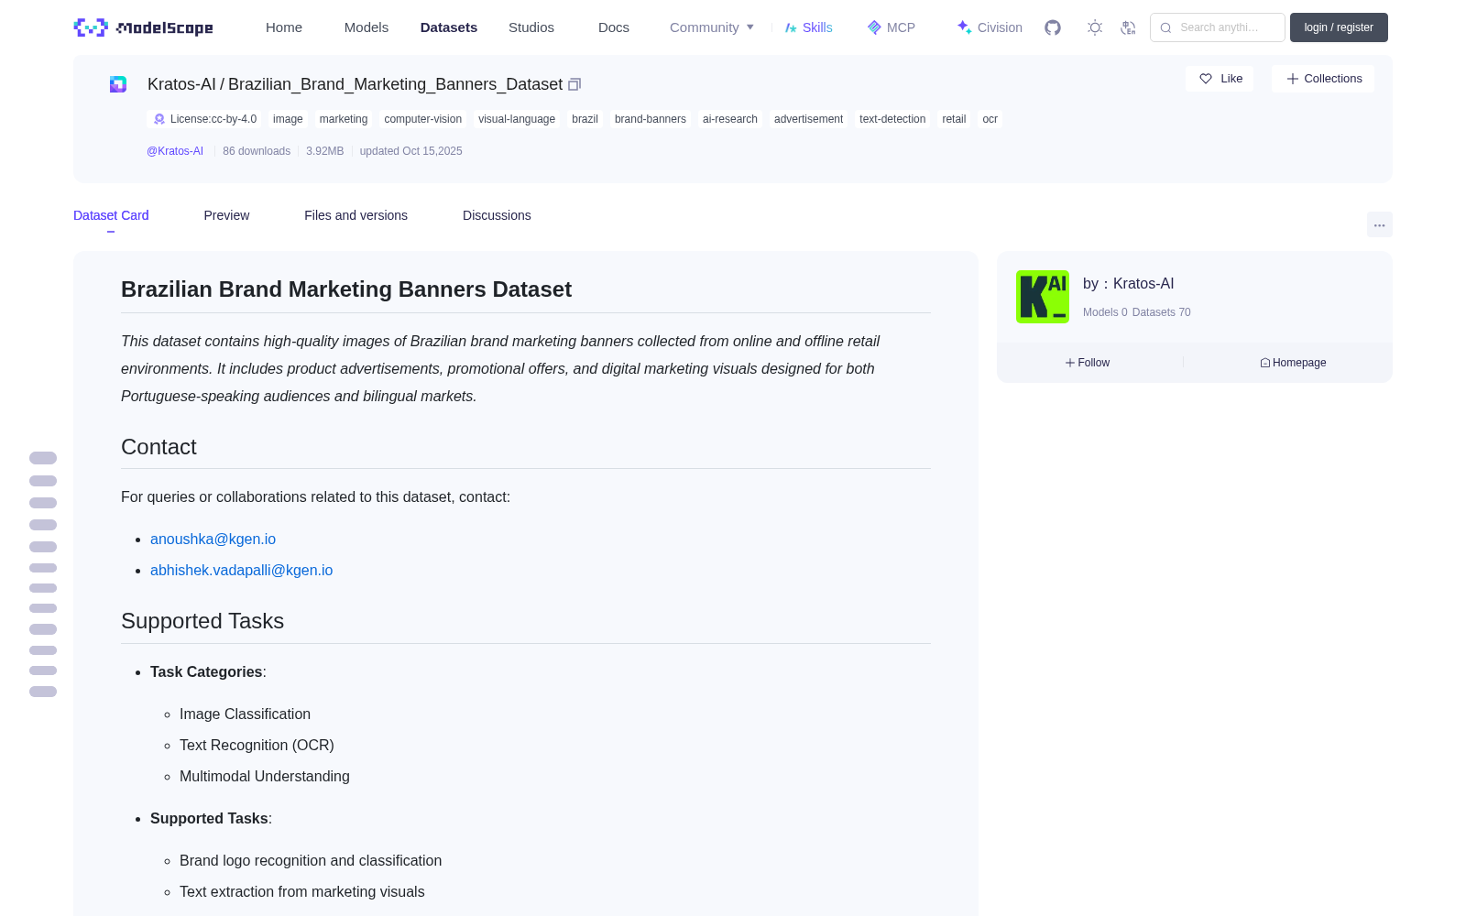The width and height of the screenshot is (1466, 916).
Task: Click the brazil tag
Action: [585, 119]
